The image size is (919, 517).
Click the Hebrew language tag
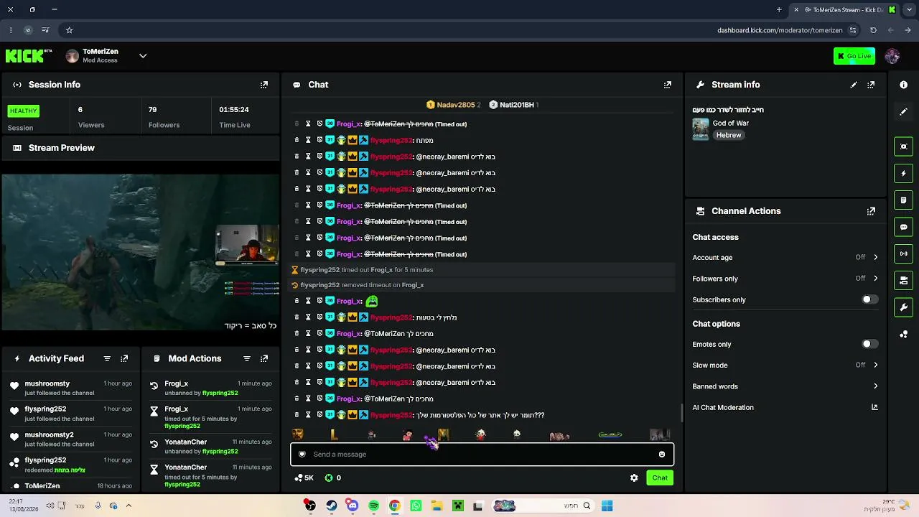tap(728, 135)
